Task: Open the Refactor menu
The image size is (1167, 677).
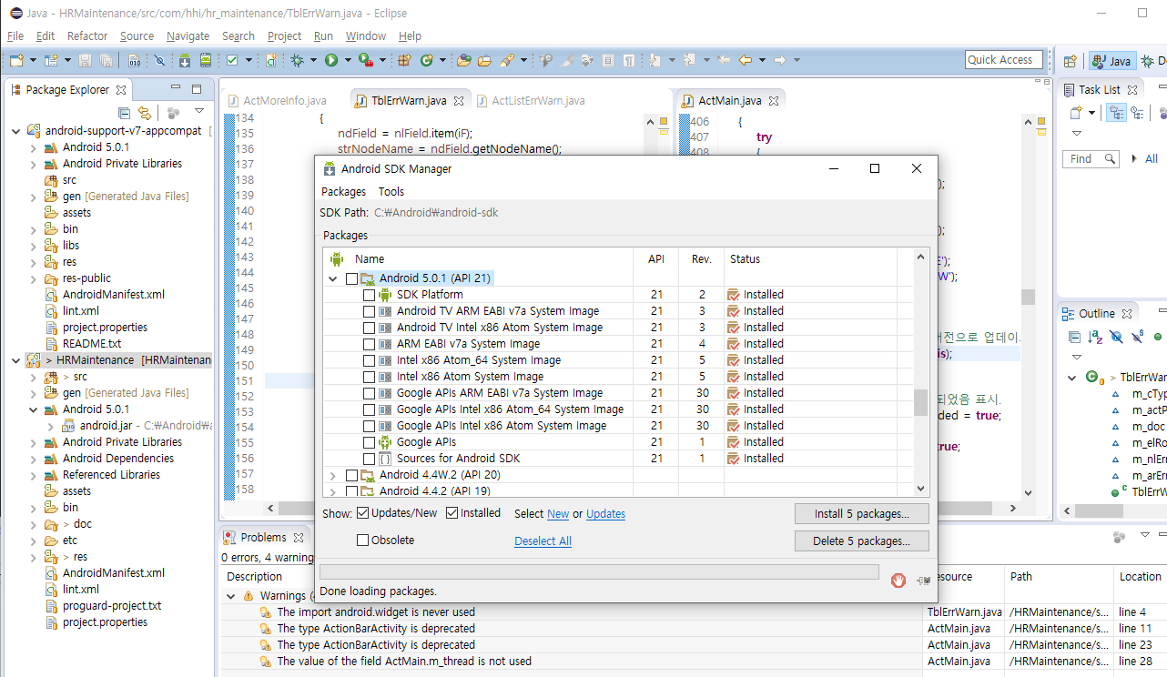Action: pyautogui.click(x=87, y=36)
